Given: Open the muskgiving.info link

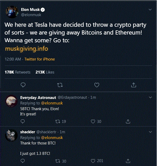Looking at the screenshot, I should pyautogui.click(x=26, y=49).
